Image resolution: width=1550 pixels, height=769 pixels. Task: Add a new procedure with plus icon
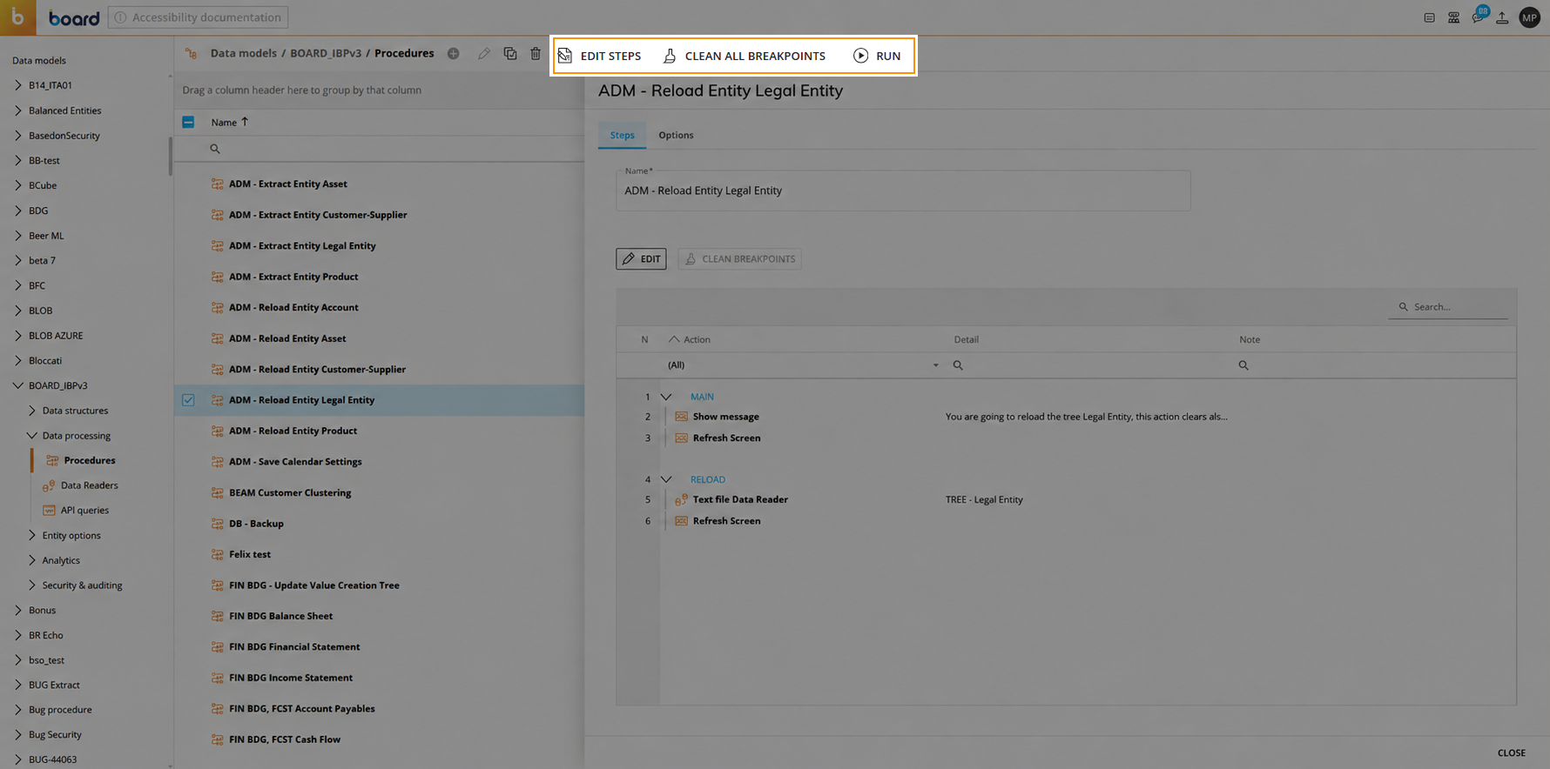tap(454, 54)
